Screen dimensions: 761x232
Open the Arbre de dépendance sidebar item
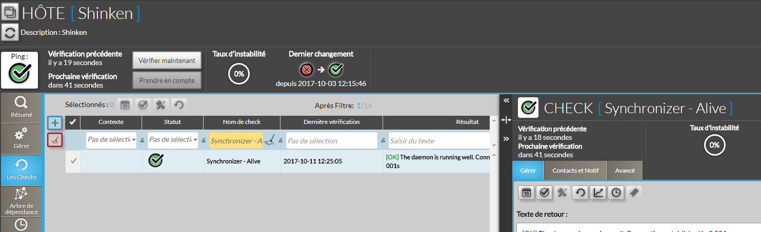point(22,201)
